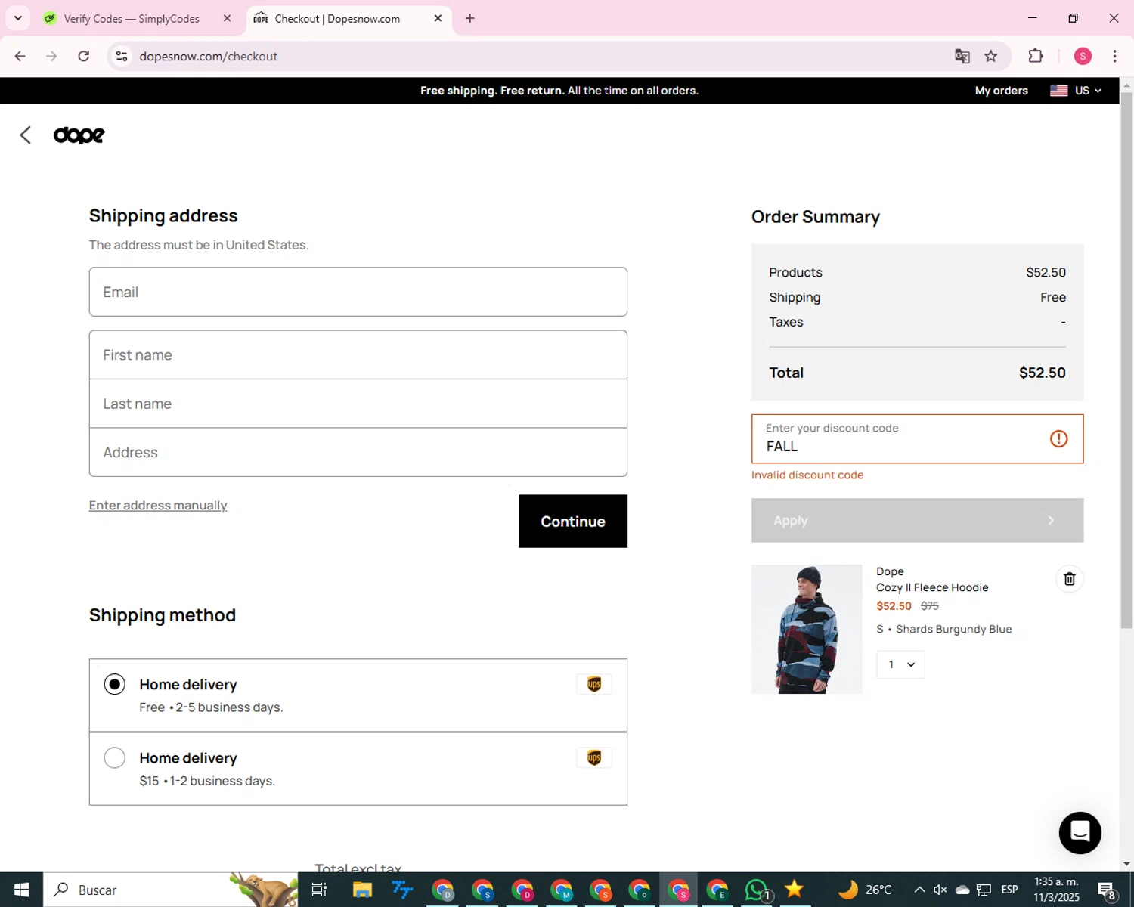1134x907 pixels.
Task: Click the 26°C weather widget
Action: (x=866, y=890)
